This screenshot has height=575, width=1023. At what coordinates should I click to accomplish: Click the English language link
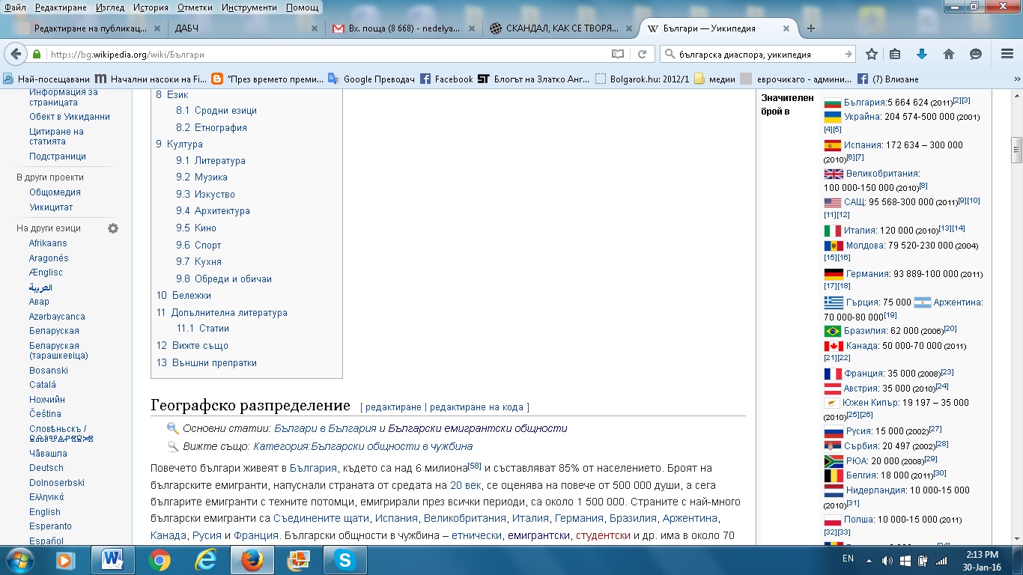[x=45, y=512]
